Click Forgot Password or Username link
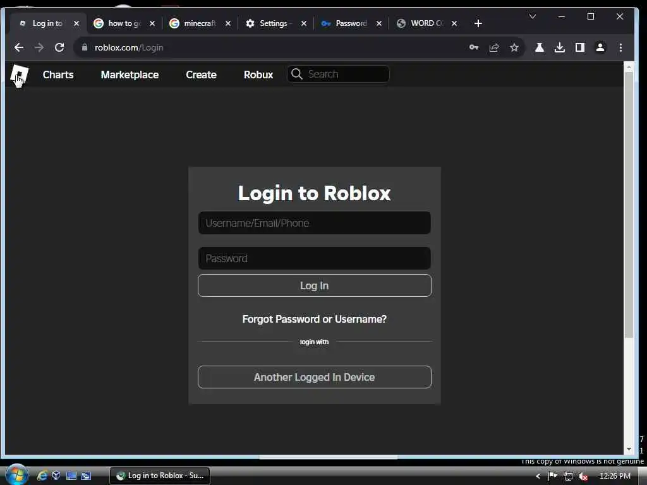The width and height of the screenshot is (647, 485). tap(315, 319)
